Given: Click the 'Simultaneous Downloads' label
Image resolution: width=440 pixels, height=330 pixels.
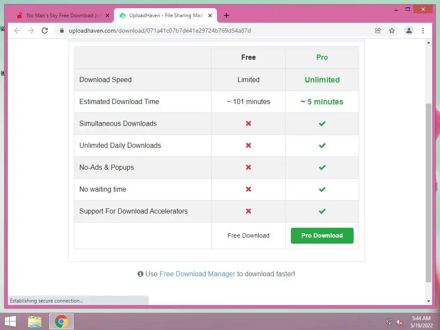Looking at the screenshot, I should [118, 123].
